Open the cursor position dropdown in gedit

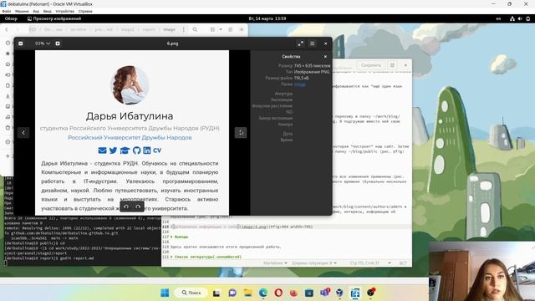[x=370, y=263]
